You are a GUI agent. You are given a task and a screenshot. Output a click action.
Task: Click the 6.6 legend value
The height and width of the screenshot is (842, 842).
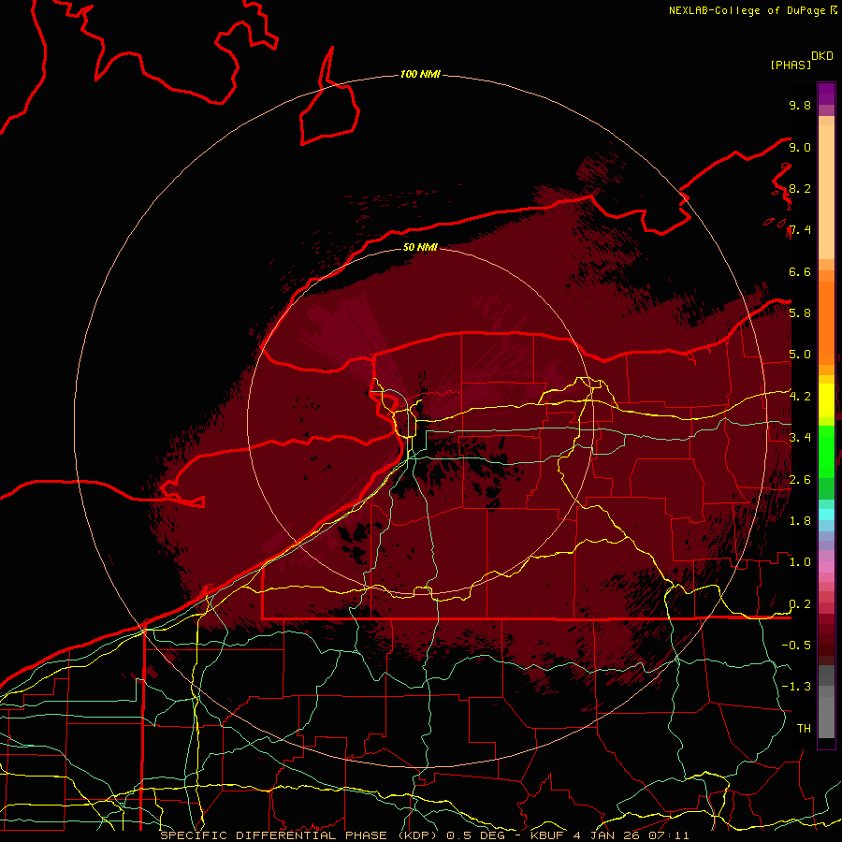[800, 271]
